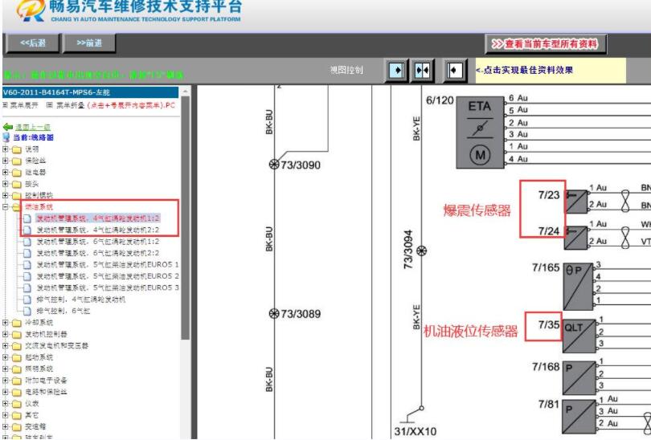Click the folder icon for 交流发电机和变压器
The image size is (651, 440).
coord(17,346)
